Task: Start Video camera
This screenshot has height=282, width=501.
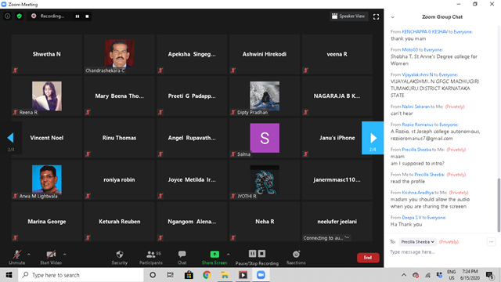Action: [51, 258]
